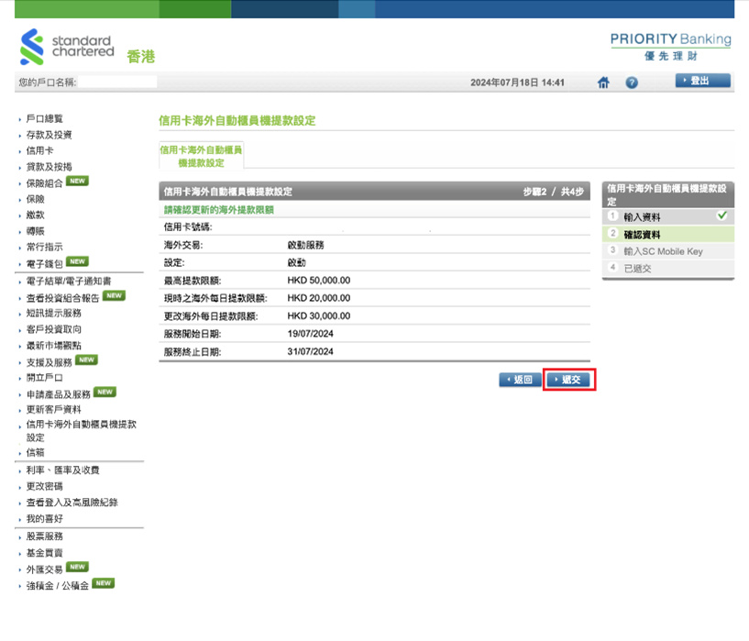Viewport: 749px width, 641px height.
Task: Click the Standard Chartered logo
Action: pyautogui.click(x=67, y=48)
